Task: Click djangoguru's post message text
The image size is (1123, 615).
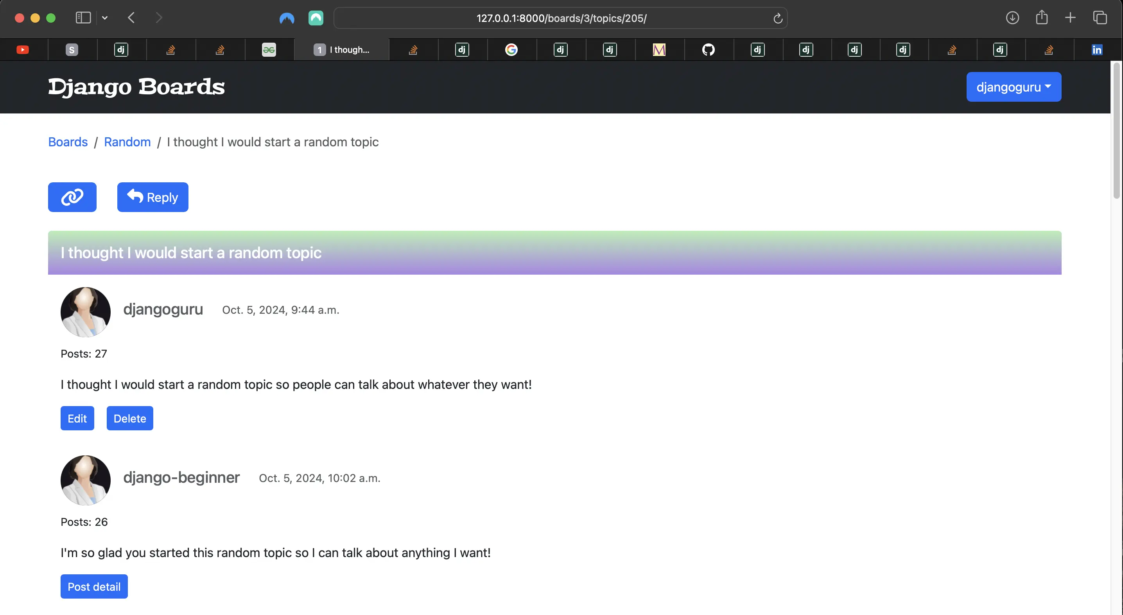Action: pos(296,385)
